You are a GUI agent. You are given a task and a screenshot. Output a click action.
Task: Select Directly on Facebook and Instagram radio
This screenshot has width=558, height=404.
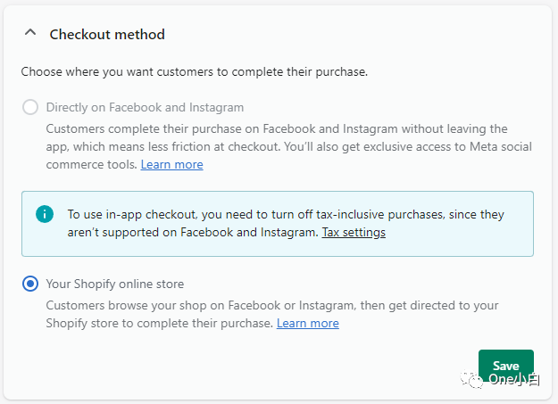click(30, 107)
